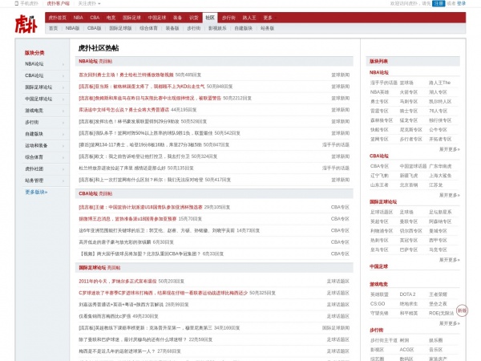Click 首页 in the sub-navigation
Viewport: 481px width, 361px height.
coord(54,28)
